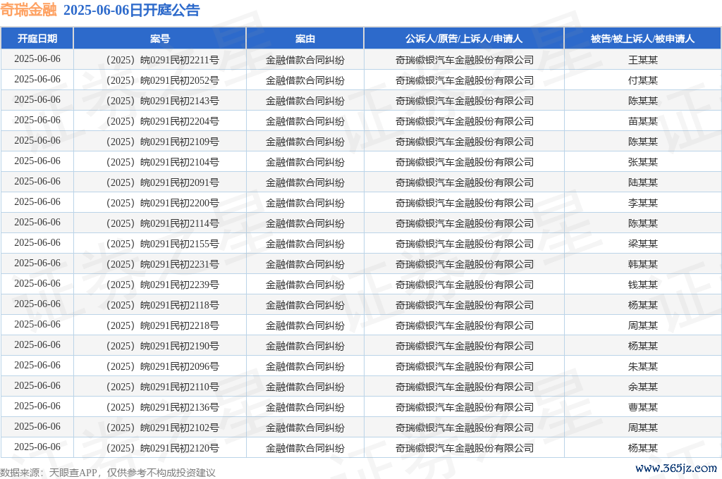Select 金融借款合同纠纷 in the 民初2052号 row
The height and width of the screenshot is (479, 722).
point(305,80)
